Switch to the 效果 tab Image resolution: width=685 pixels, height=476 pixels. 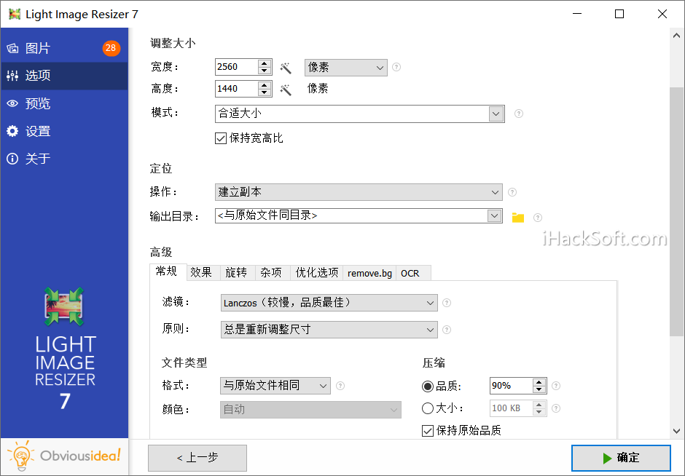coord(202,273)
